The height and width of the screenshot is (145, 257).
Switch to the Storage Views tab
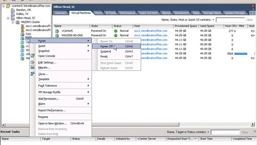(x=212, y=13)
